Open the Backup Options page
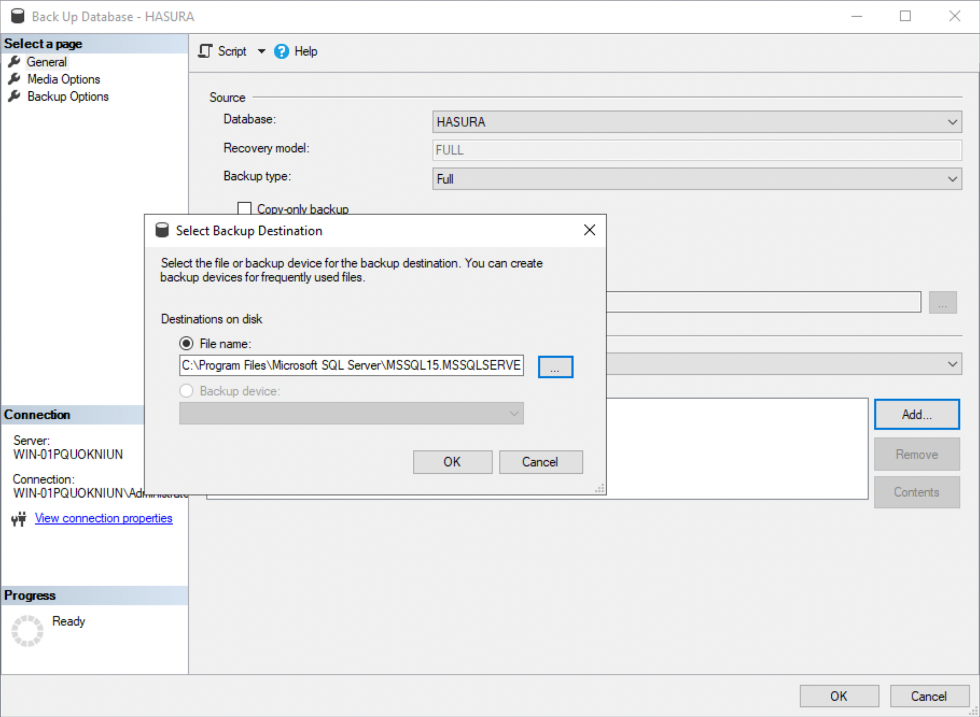This screenshot has height=717, width=980. point(68,96)
